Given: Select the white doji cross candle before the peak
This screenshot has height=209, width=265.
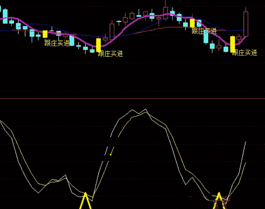Looking at the screenshot, I should point(119,22).
